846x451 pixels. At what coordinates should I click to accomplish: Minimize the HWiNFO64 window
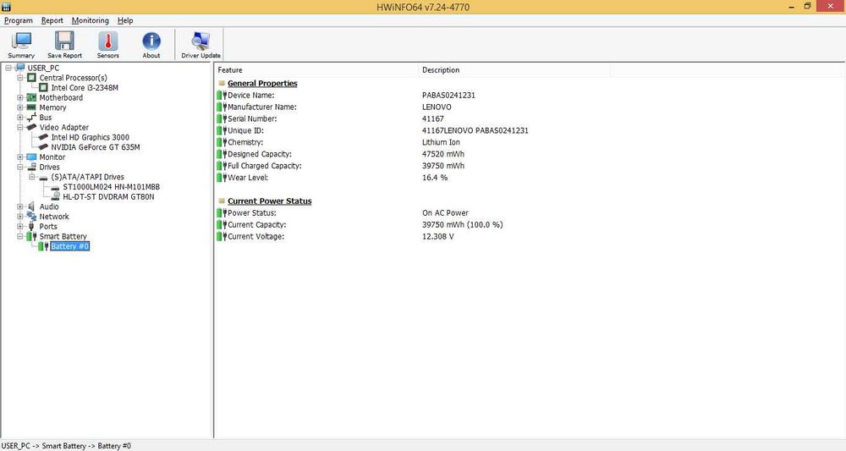(792, 7)
